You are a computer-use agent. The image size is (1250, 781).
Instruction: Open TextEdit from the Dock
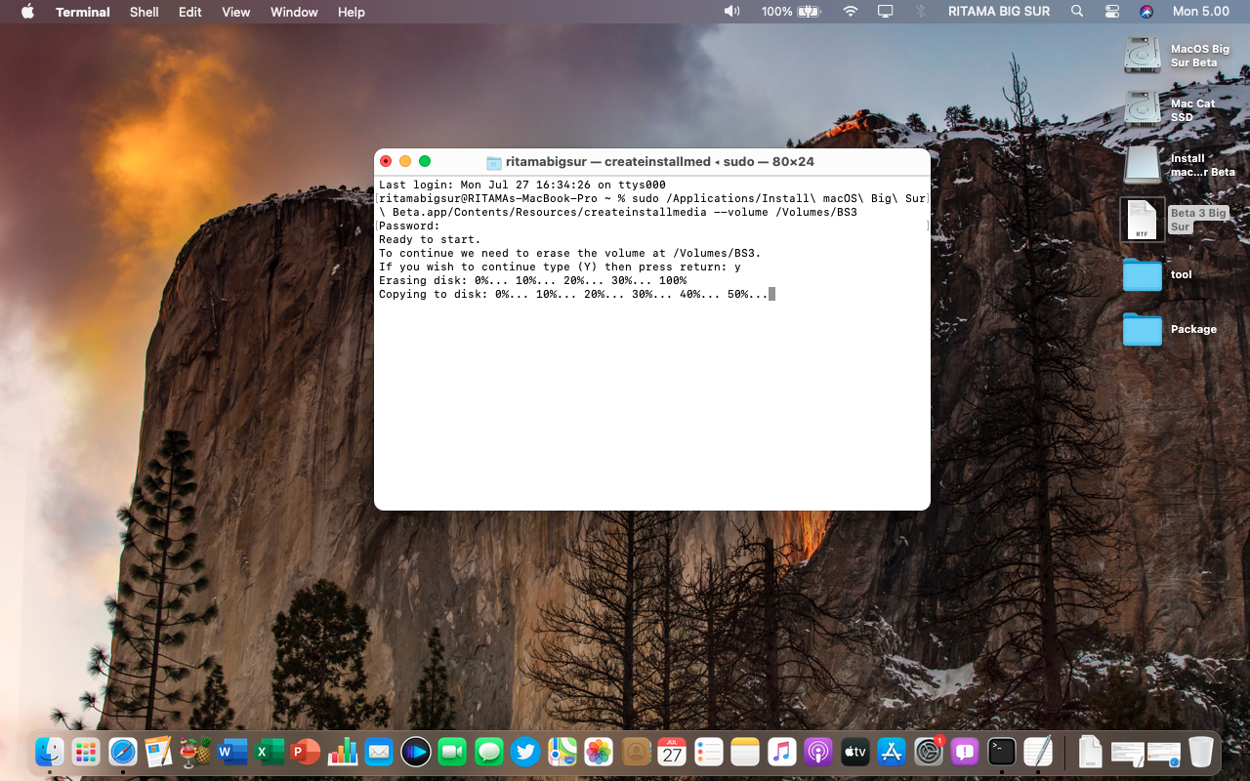[x=1038, y=752]
